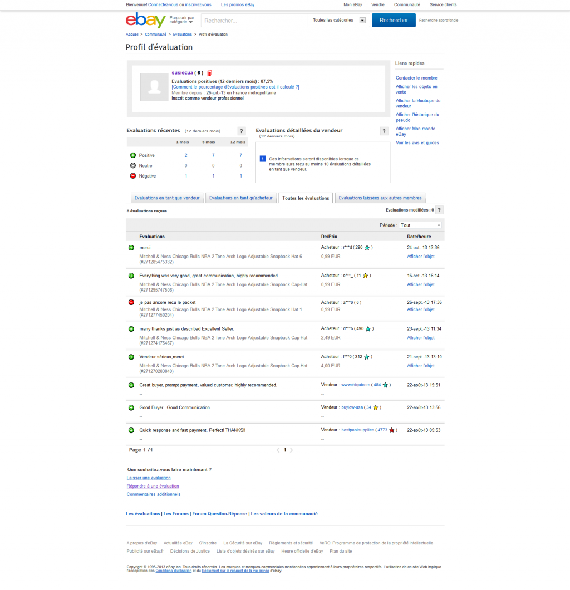This screenshot has height=590, width=570.
Task: Click the question mark beside Evaluations modifiées
Action: pyautogui.click(x=439, y=210)
